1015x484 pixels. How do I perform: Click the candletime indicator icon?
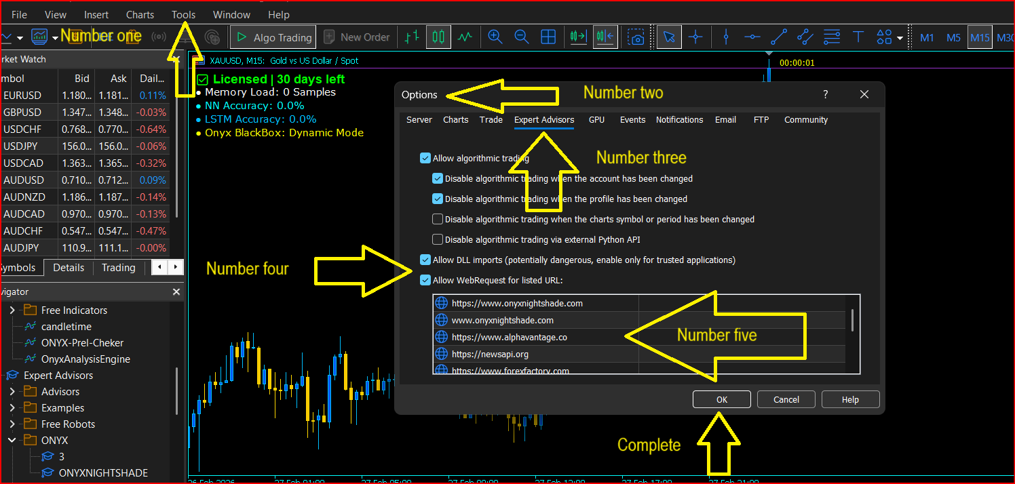(31, 327)
